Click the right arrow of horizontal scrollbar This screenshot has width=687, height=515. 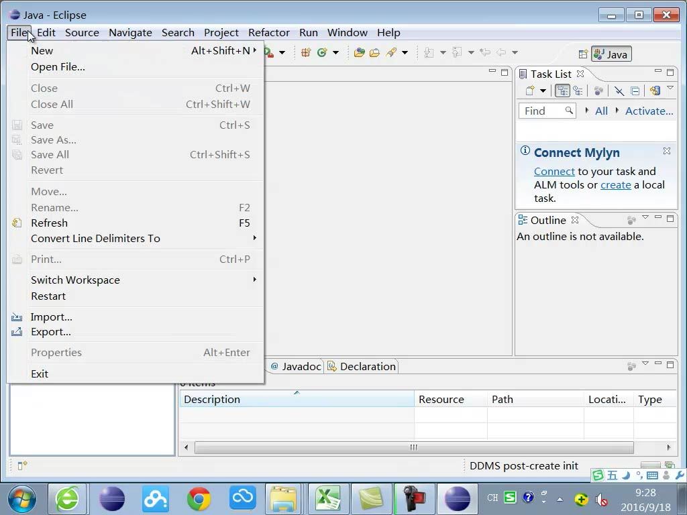pyautogui.click(x=669, y=447)
